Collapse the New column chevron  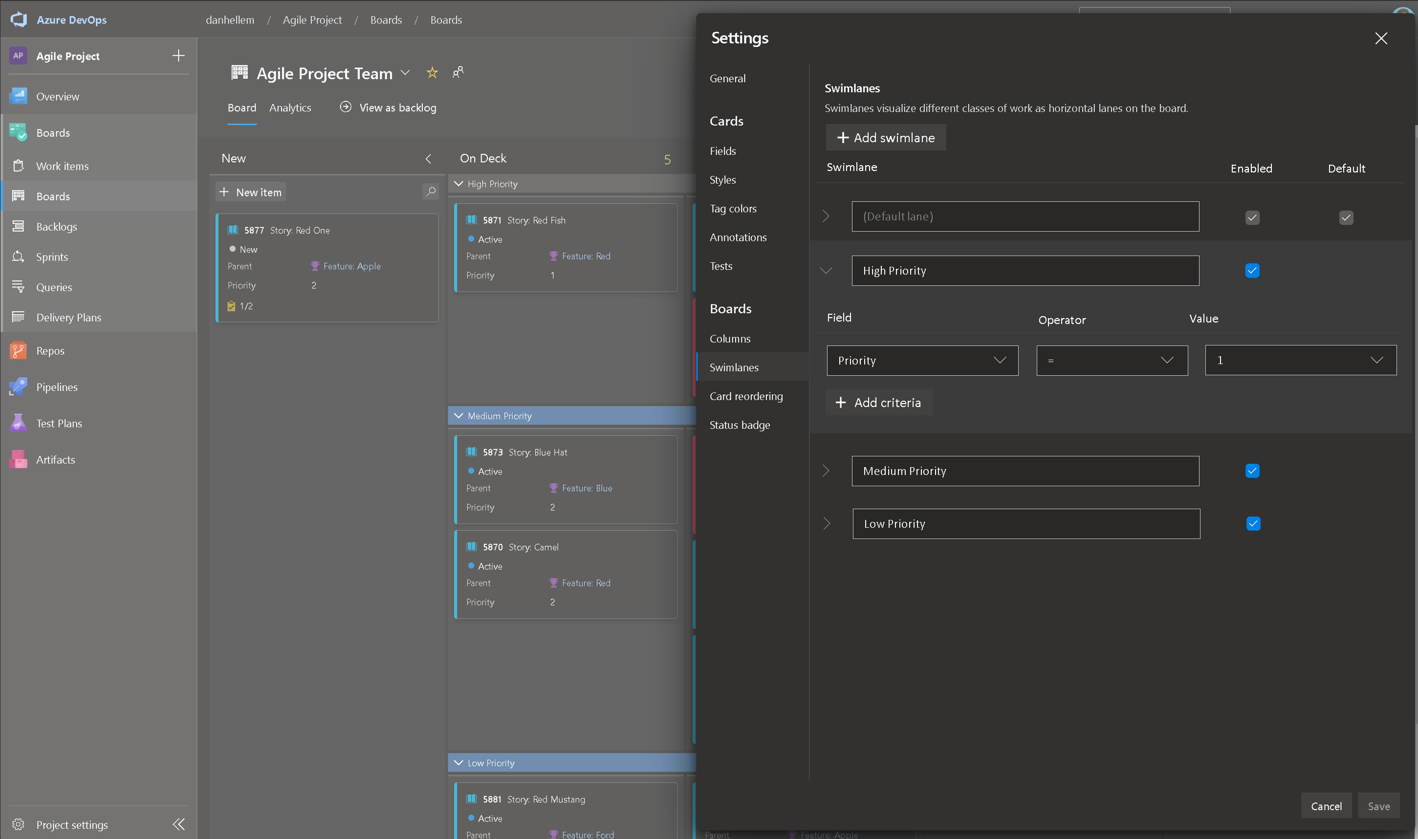(428, 159)
